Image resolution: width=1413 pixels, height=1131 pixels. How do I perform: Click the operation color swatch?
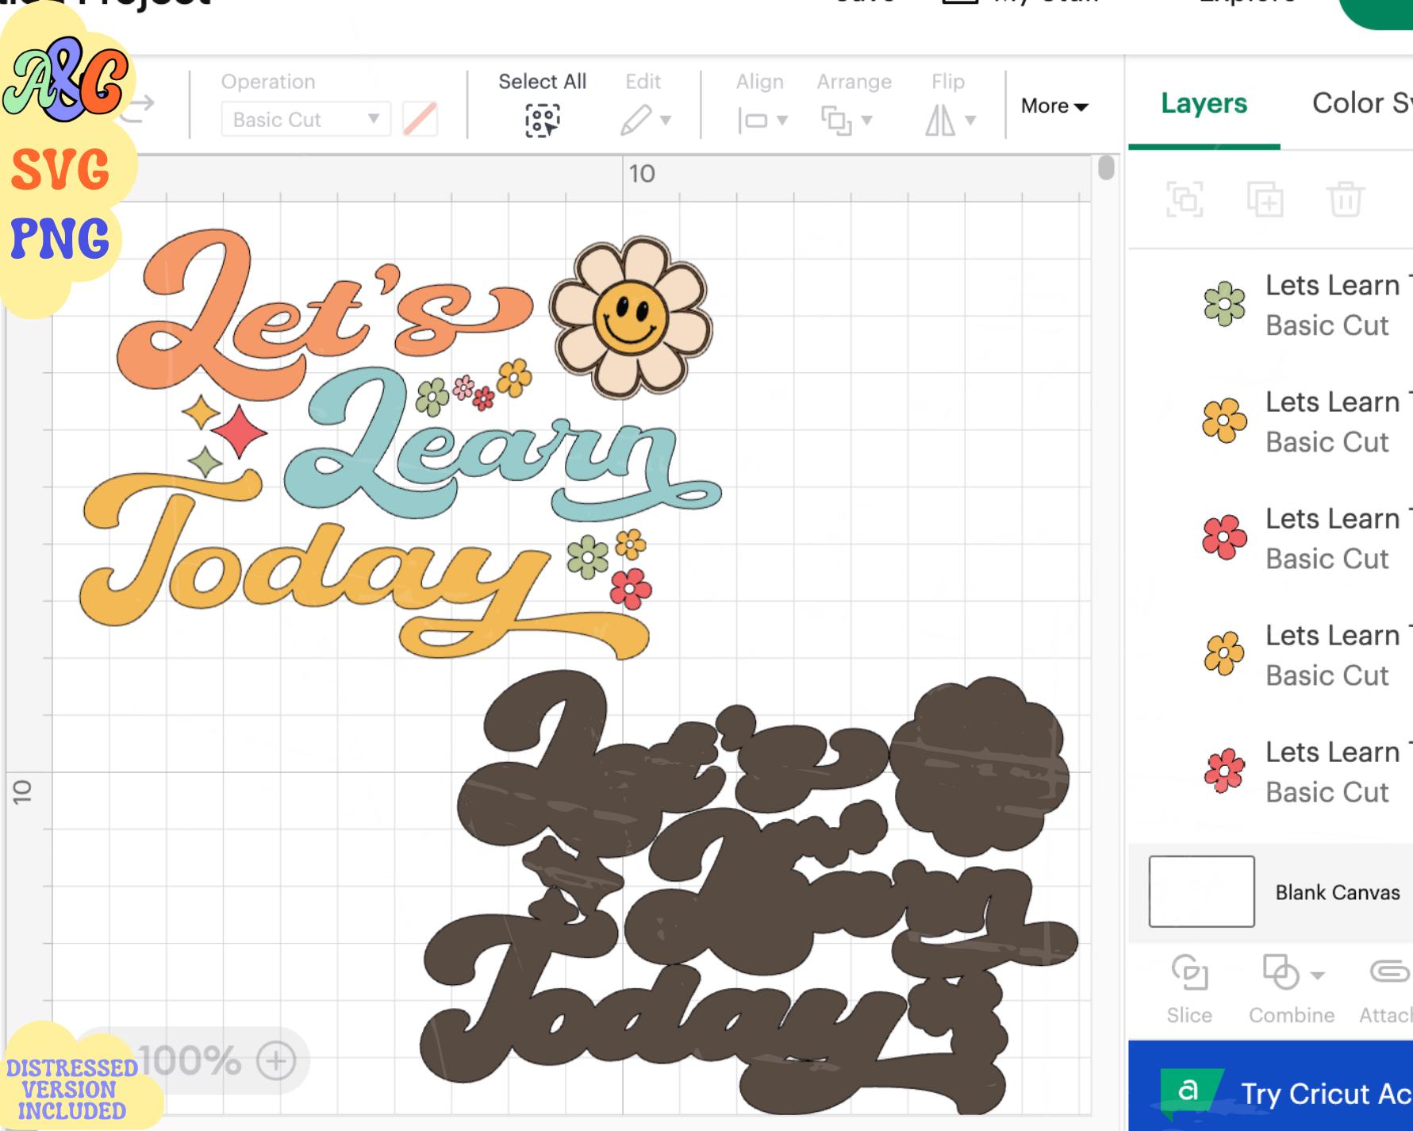420,120
